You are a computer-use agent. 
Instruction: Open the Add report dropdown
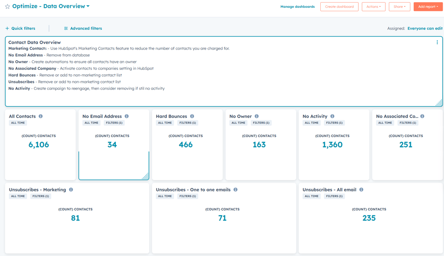(x=428, y=7)
